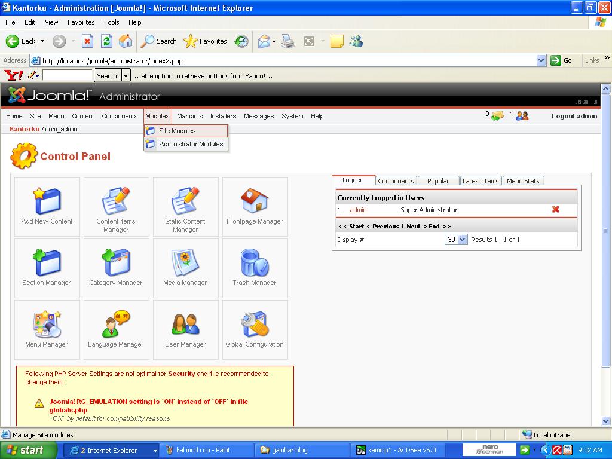Viewport: 612px width, 459px height.
Task: Click the Yahoo toolbar search input
Action: point(67,76)
